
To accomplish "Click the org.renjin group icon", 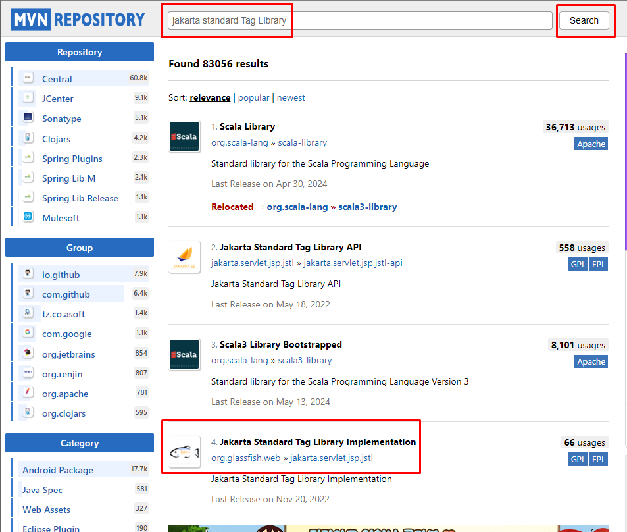I will 28,372.
